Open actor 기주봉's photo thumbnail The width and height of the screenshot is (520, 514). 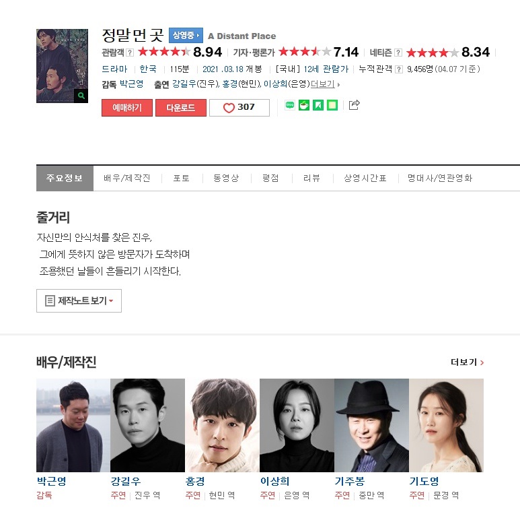pos(371,425)
